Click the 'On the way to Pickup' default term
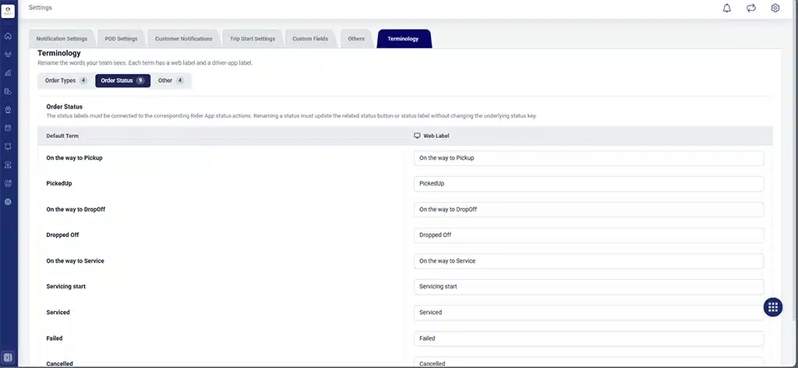The image size is (798, 368). pos(74,157)
